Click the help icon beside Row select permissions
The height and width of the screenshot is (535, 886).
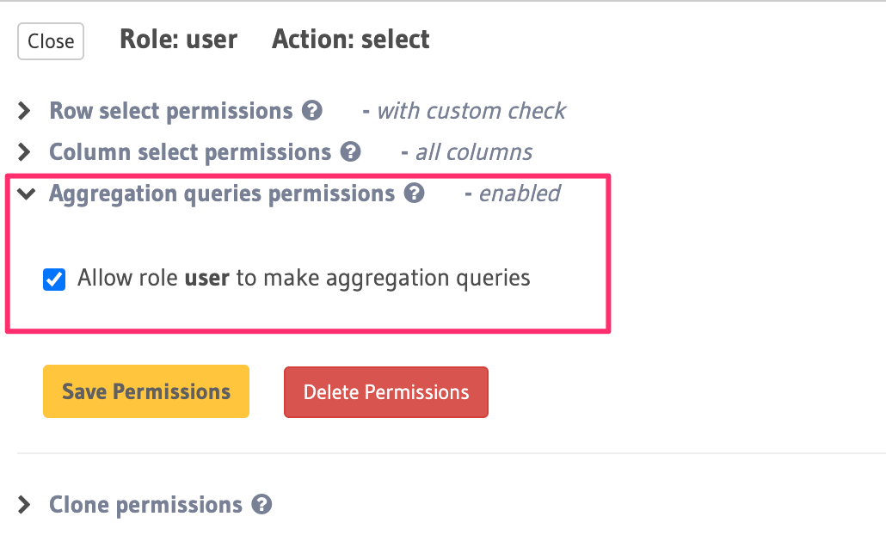coord(312,111)
